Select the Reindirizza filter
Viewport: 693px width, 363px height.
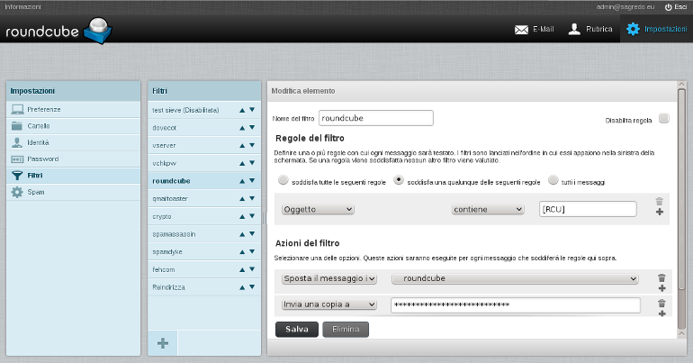[204, 287]
